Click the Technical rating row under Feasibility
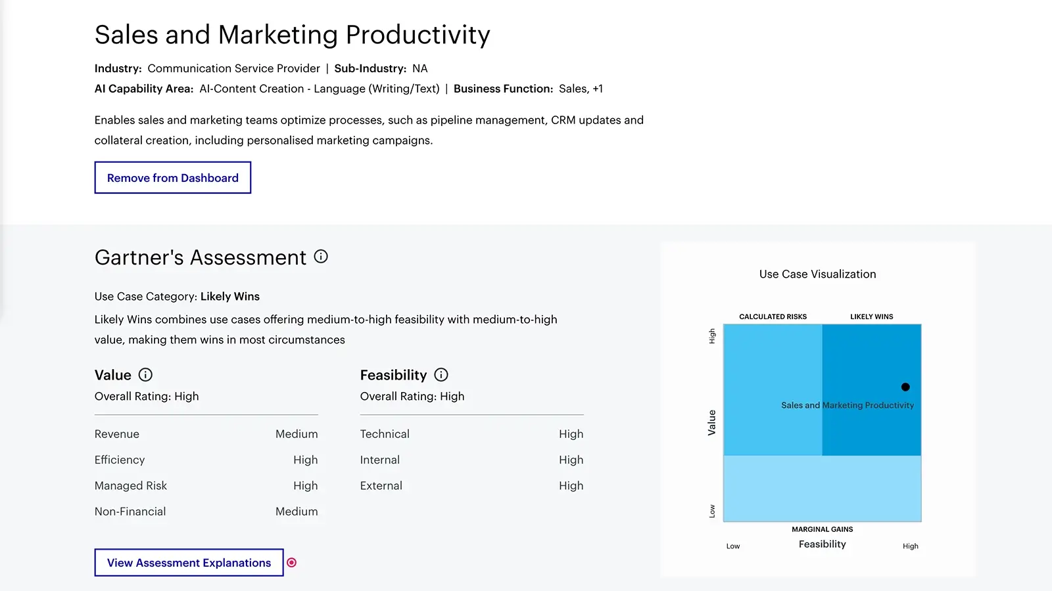Screen dimensions: 1052x591 pos(385,433)
